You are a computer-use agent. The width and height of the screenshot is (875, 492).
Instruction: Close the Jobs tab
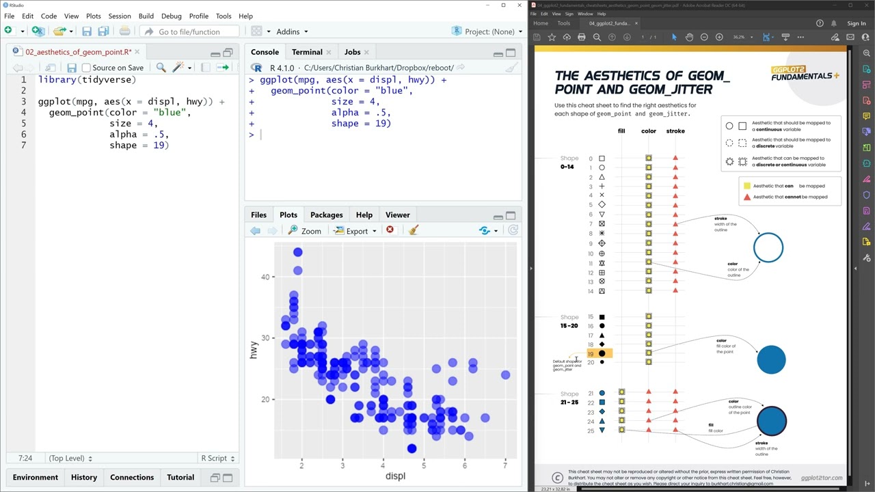pos(366,52)
